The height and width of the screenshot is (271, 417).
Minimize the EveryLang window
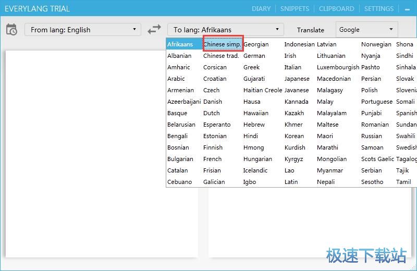point(407,9)
